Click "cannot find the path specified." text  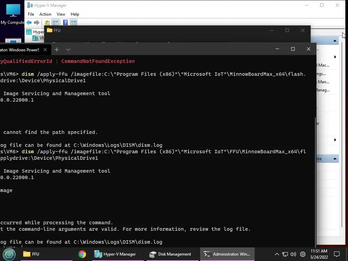[51, 132]
